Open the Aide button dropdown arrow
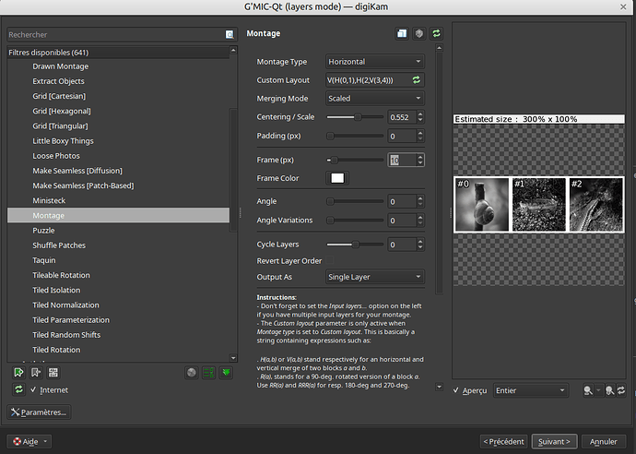Viewport: 636px width, 454px height. (x=45, y=441)
